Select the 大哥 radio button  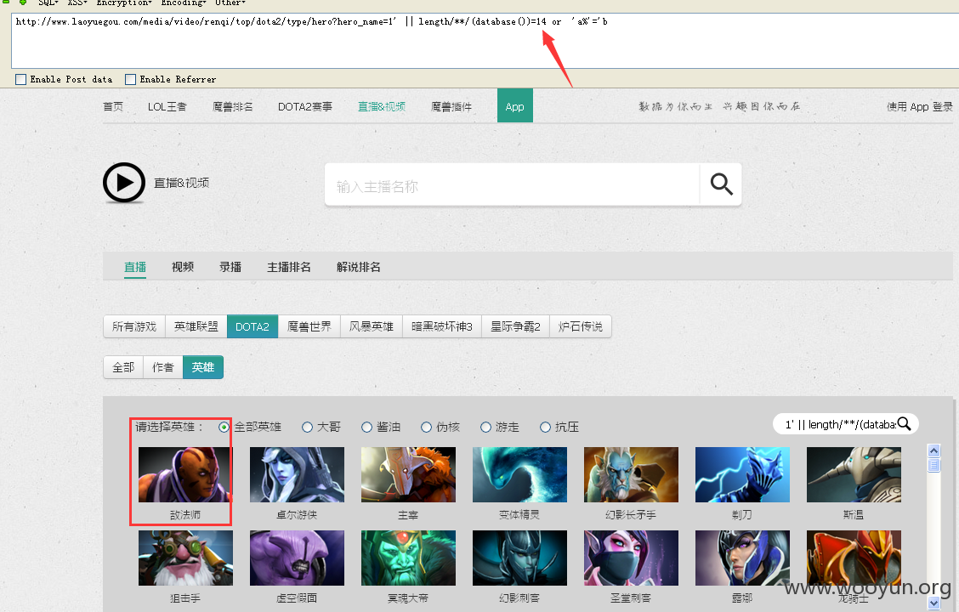pos(308,427)
